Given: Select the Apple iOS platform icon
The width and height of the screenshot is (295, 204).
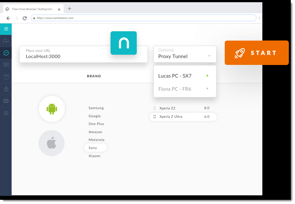Looking at the screenshot, I should [x=52, y=143].
